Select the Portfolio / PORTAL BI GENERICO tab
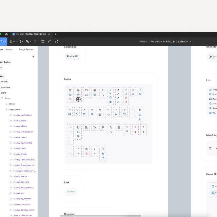Viewport: 217px width, 217px height. [x=31, y=34]
